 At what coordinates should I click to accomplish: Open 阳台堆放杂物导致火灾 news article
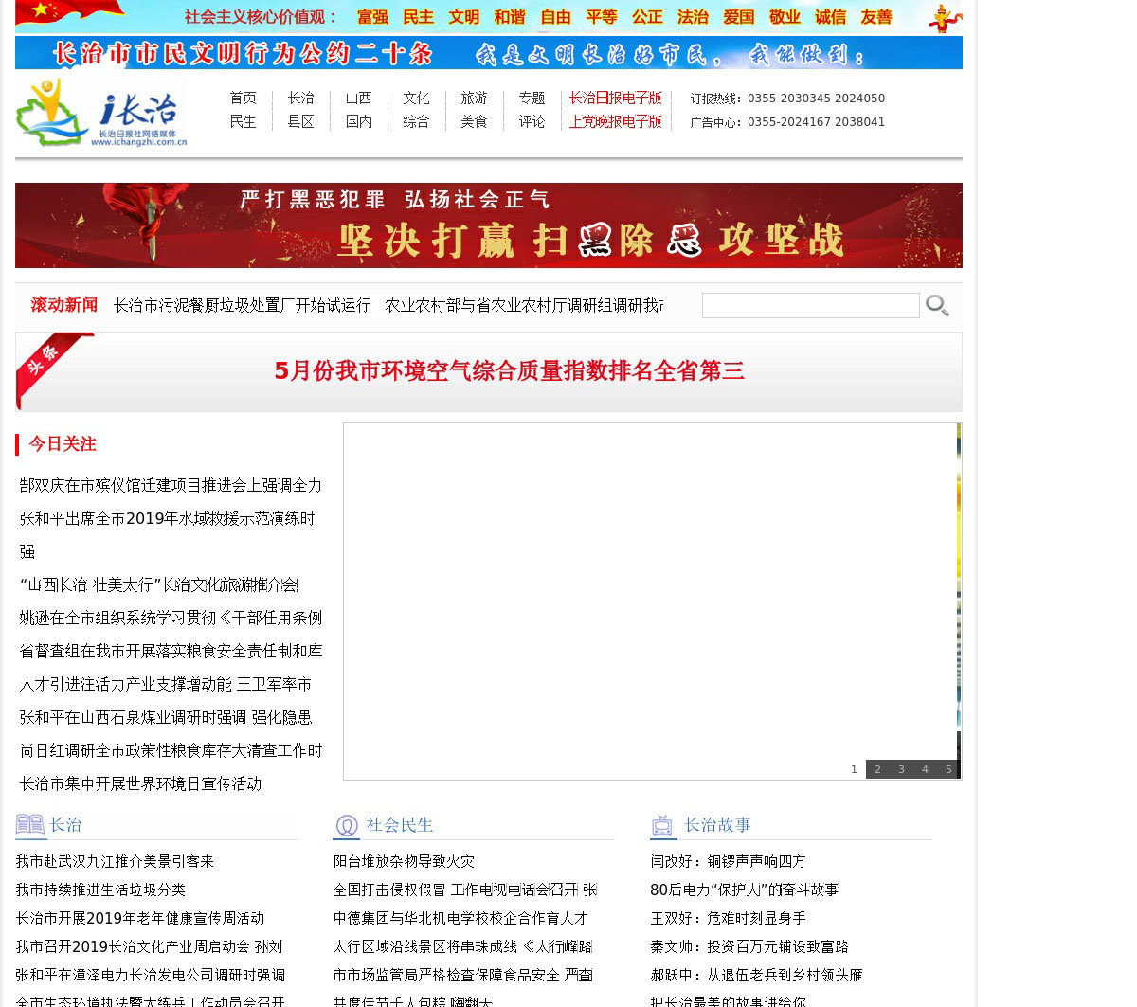pyautogui.click(x=404, y=861)
